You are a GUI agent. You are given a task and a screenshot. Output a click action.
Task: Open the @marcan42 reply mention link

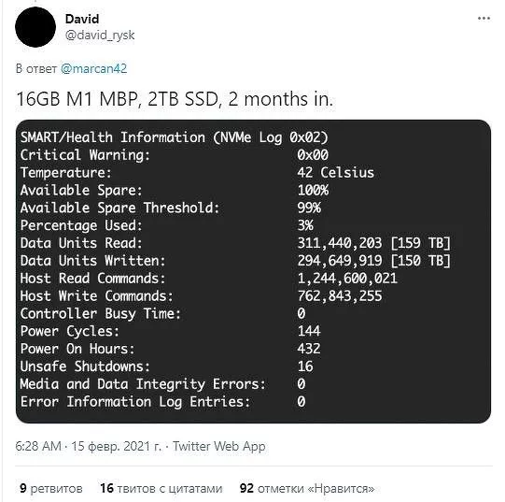click(x=93, y=68)
